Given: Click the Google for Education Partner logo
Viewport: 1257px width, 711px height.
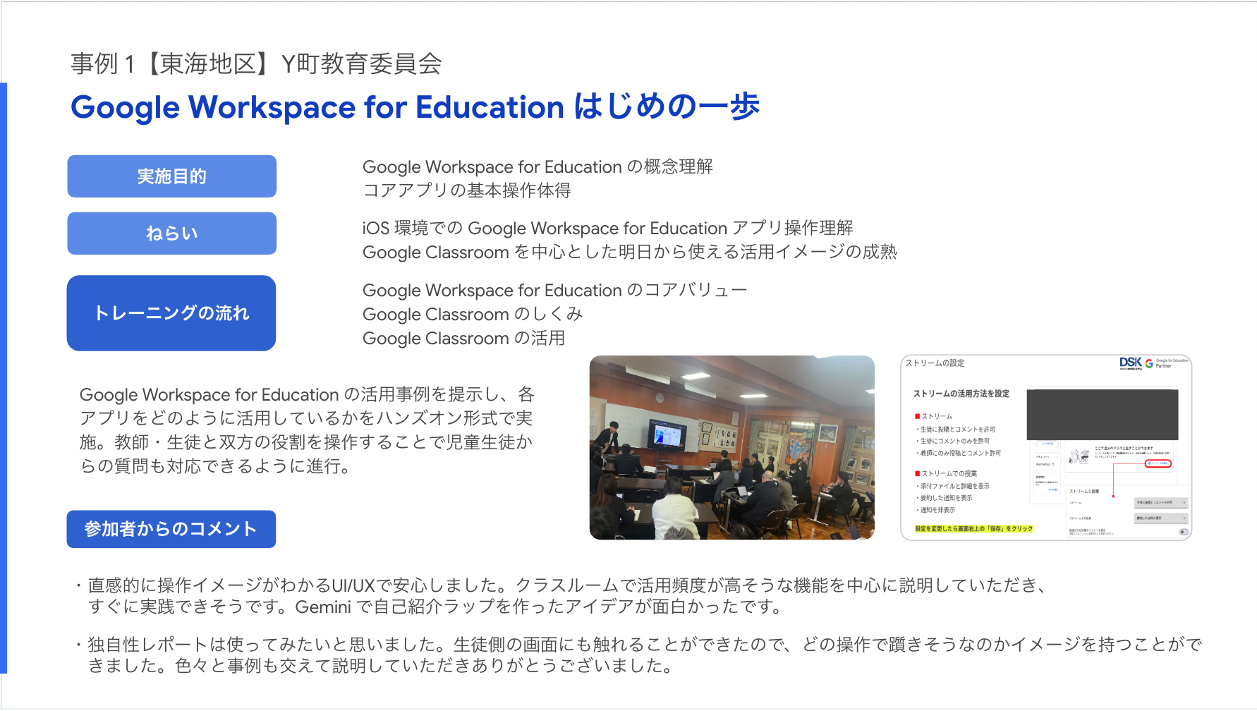Looking at the screenshot, I should (x=1167, y=363).
